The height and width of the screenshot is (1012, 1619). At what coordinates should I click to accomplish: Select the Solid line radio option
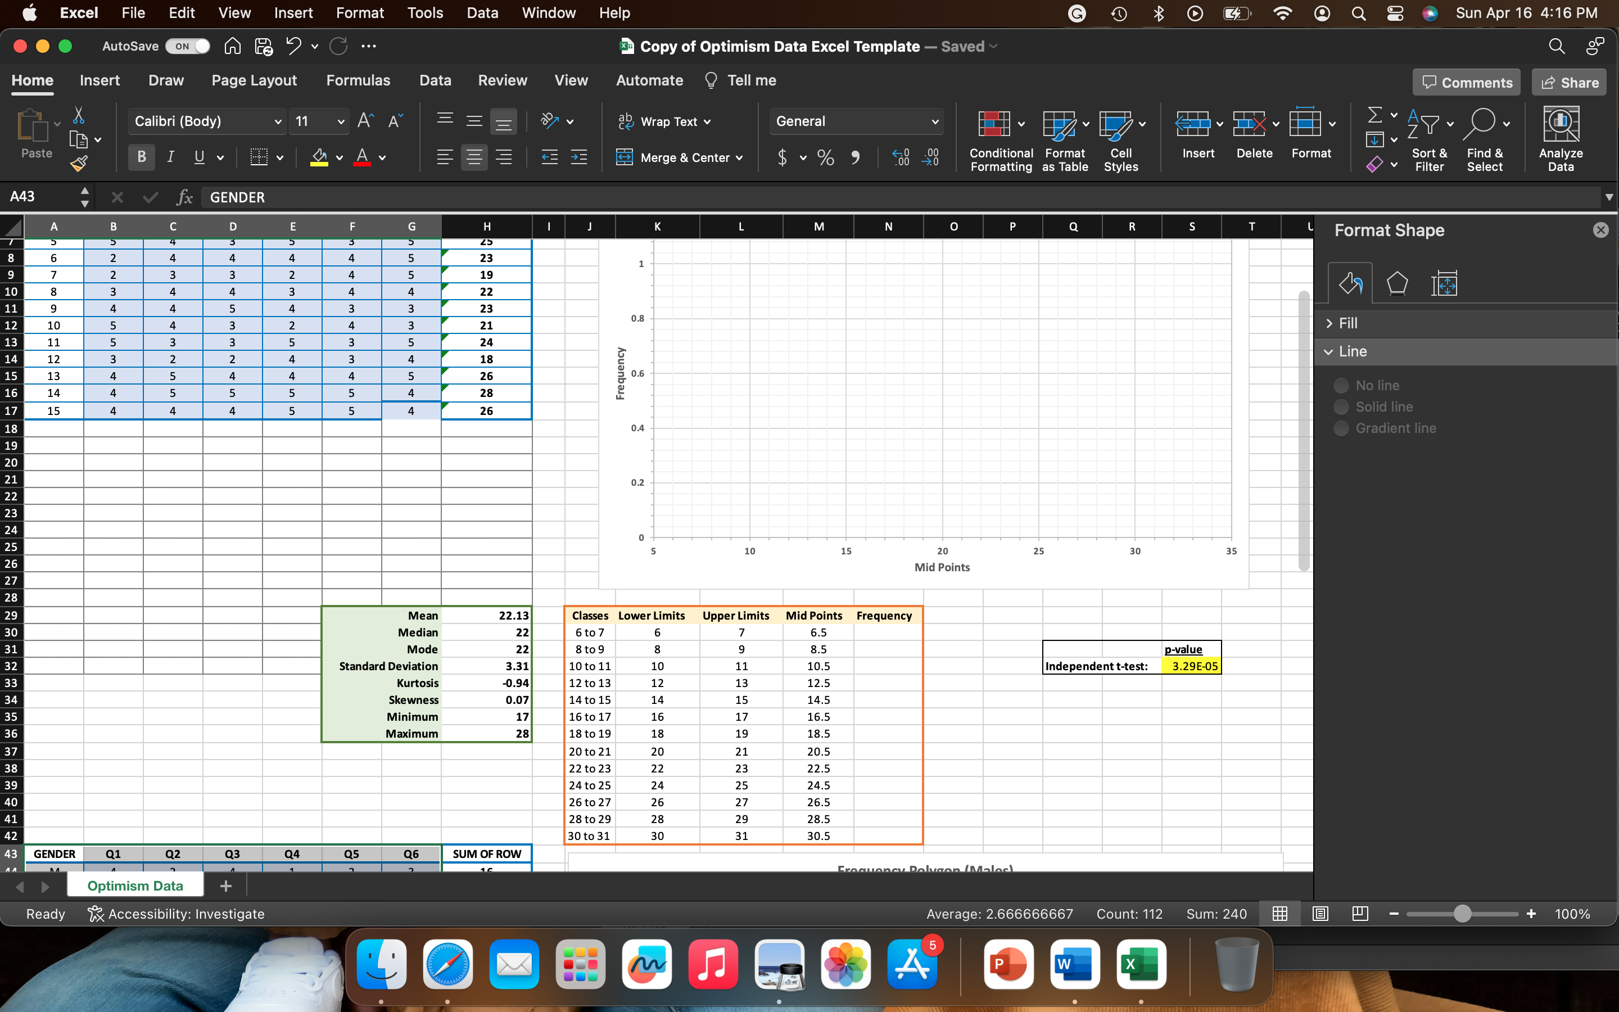point(1341,407)
